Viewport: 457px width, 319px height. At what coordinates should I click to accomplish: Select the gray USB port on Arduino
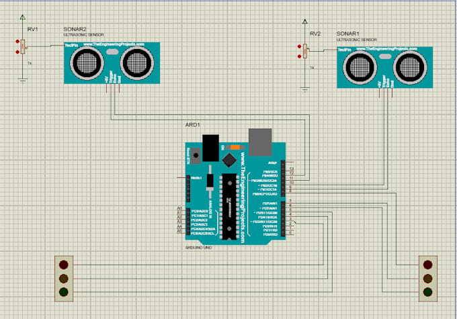260,142
